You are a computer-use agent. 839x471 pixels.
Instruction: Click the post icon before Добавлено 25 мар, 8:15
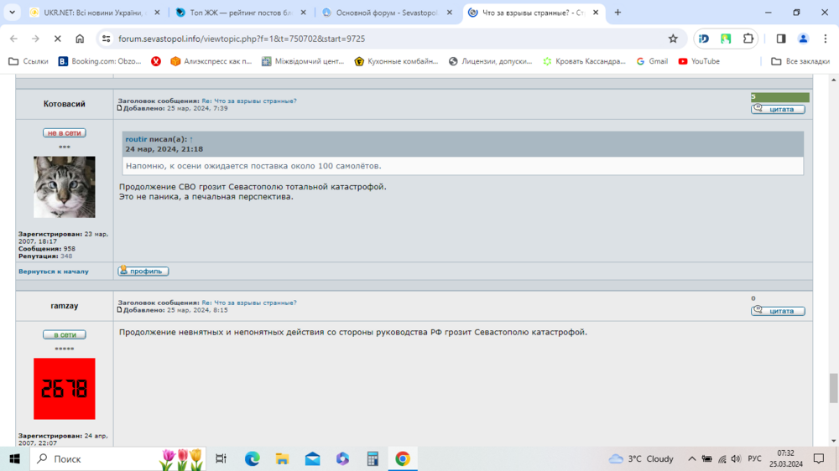[120, 309]
